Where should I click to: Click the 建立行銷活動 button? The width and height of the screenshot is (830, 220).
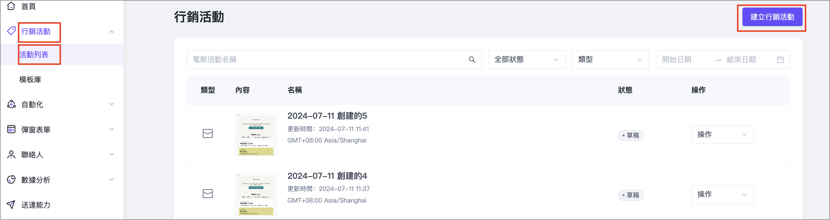click(772, 17)
